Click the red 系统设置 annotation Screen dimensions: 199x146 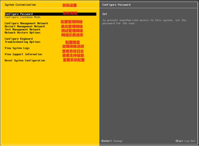coord(69,5)
